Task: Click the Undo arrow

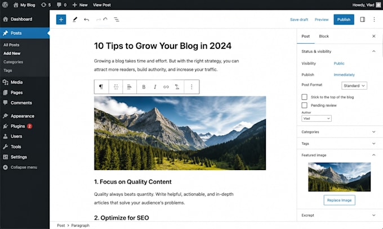Action: coord(86,20)
